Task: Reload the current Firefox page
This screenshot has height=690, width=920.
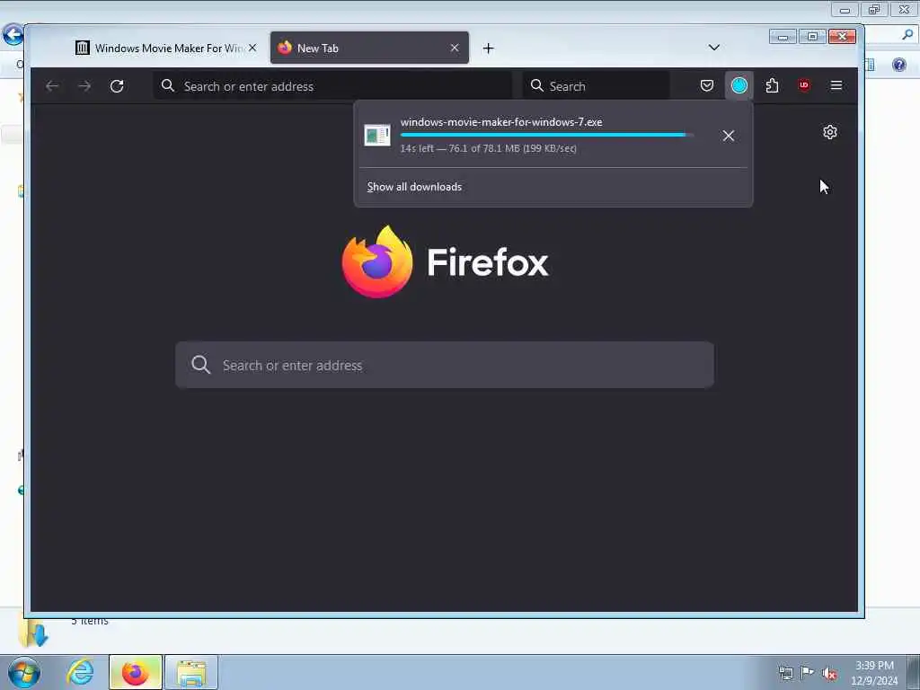Action: [117, 86]
